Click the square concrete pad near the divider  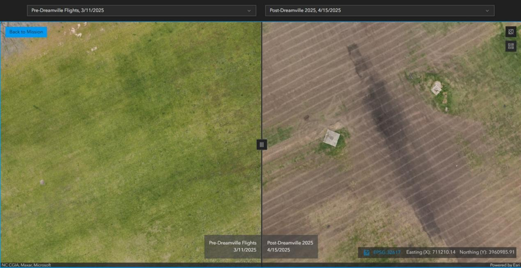[331, 137]
